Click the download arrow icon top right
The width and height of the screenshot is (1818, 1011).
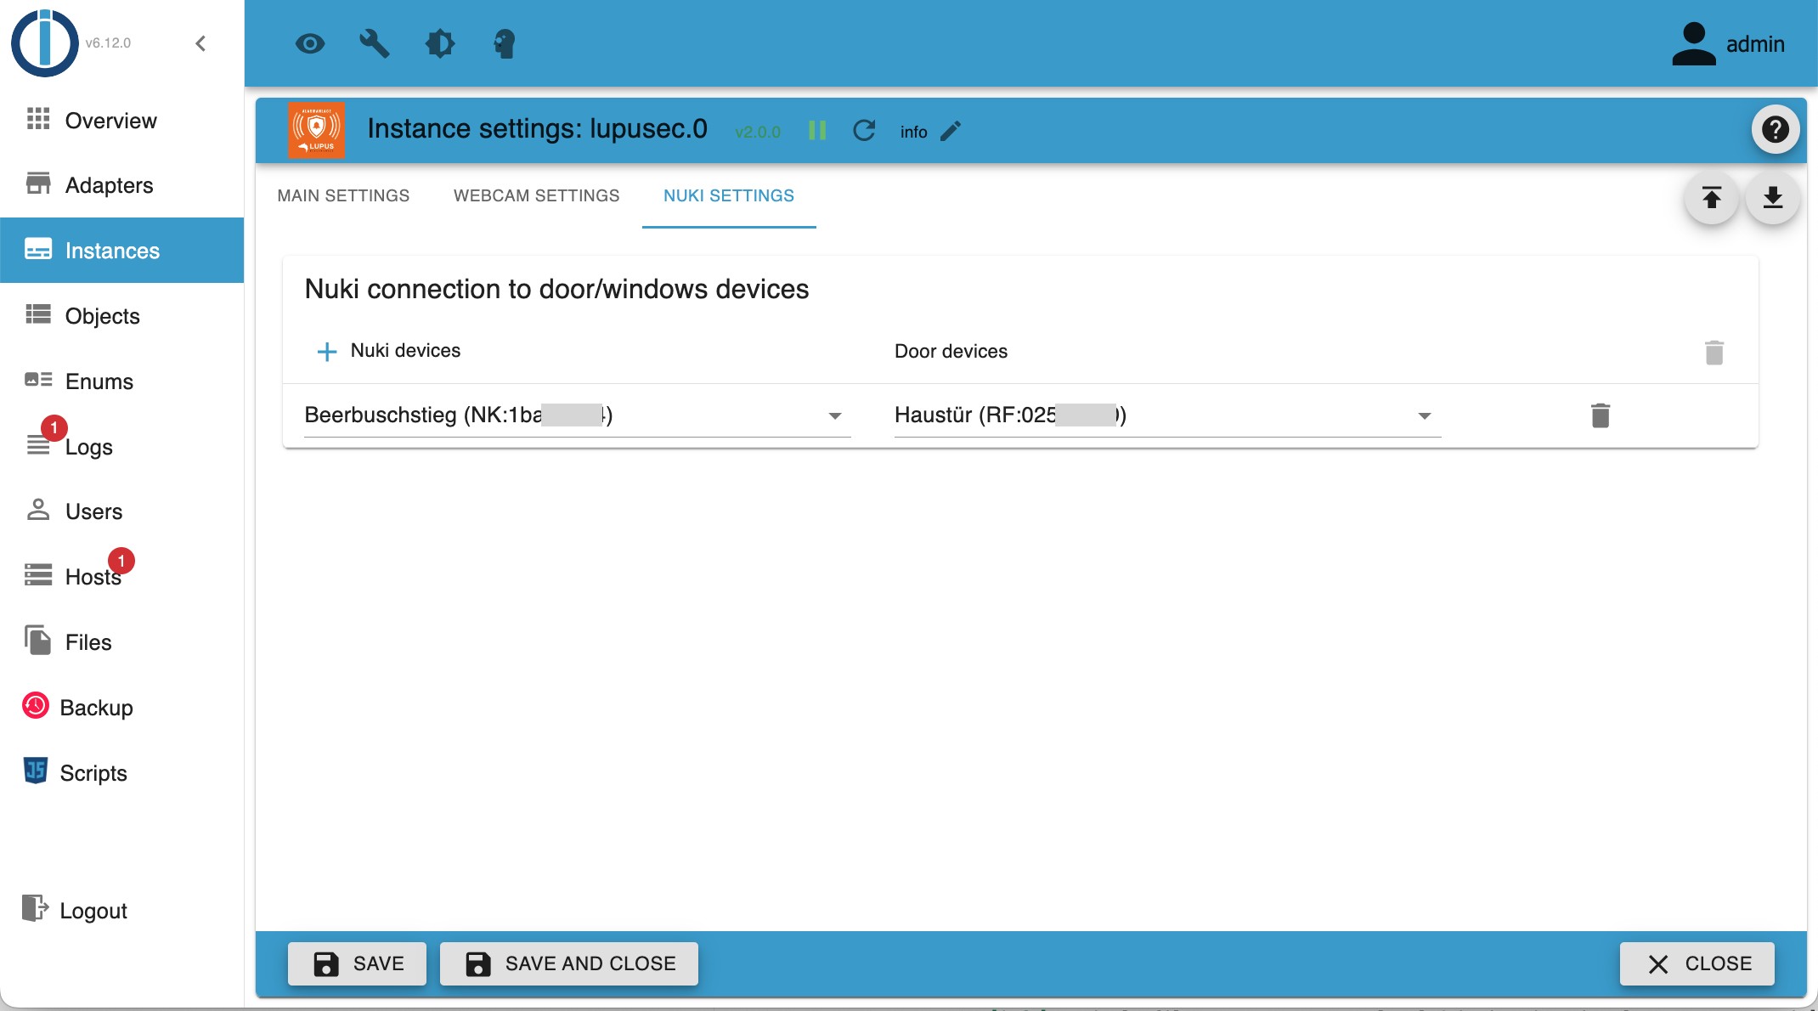tap(1770, 197)
